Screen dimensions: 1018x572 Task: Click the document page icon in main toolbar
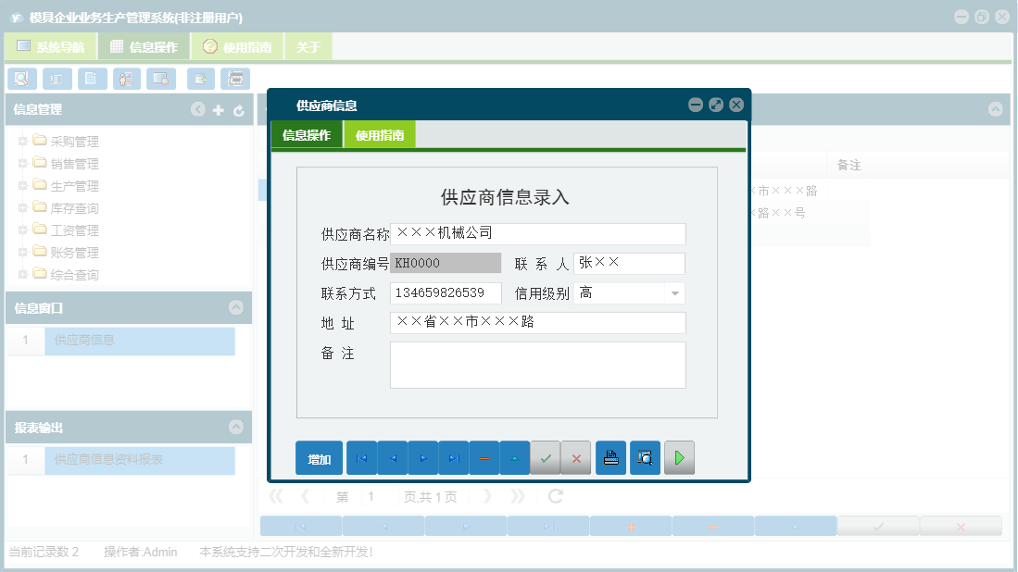(93, 79)
